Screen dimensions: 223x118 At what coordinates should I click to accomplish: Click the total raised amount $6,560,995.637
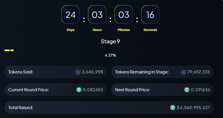pyautogui.click(x=193, y=108)
